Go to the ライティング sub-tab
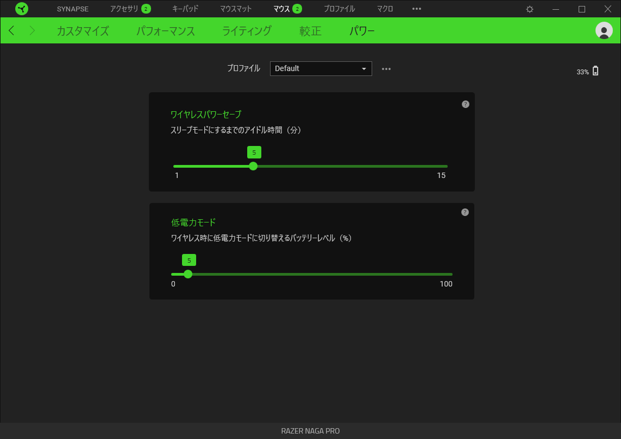The width and height of the screenshot is (621, 439). pos(246,31)
